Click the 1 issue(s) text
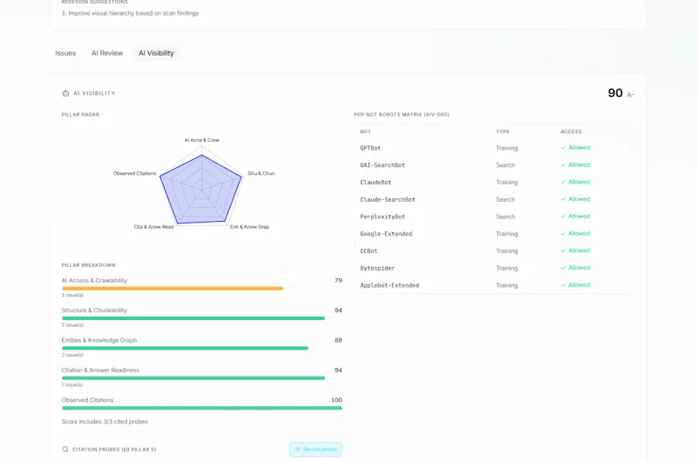697x461 pixels. 72,384
